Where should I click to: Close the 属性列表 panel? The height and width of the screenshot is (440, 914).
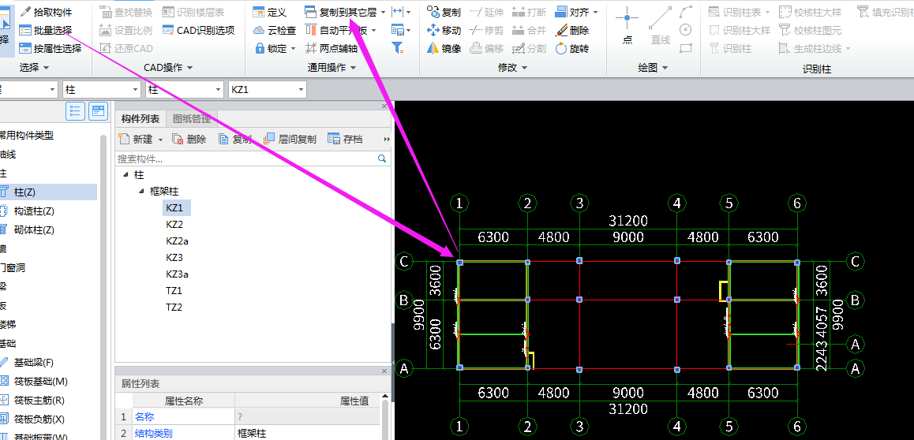click(x=384, y=371)
